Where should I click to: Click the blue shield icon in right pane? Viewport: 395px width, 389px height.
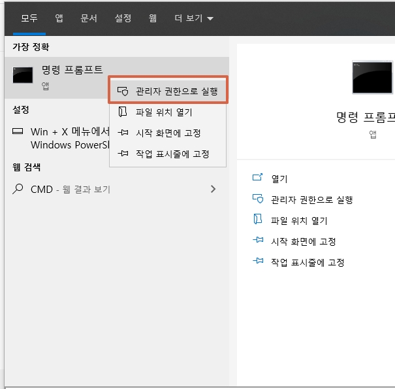258,199
